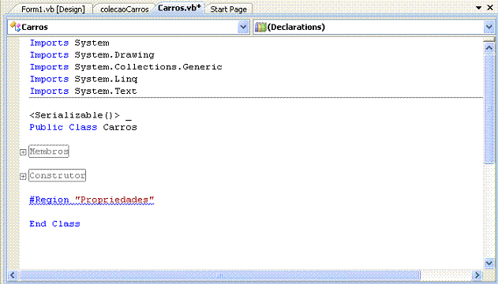Click the Public Class Carros line
Viewport: 498px width, 284px height.
coord(83,127)
